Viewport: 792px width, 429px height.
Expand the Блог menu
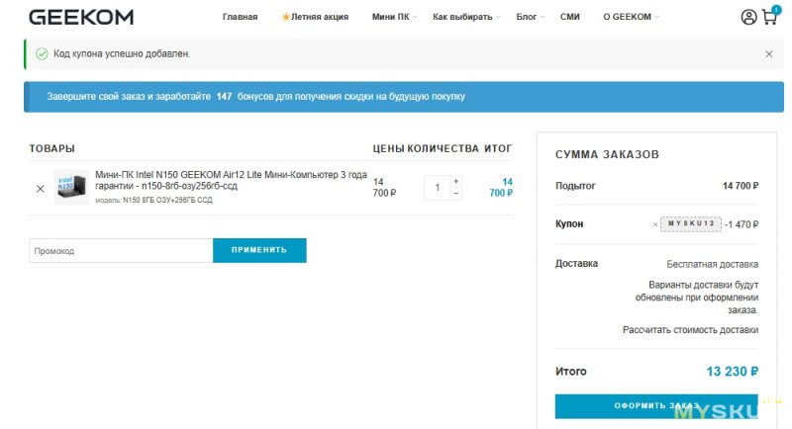530,17
